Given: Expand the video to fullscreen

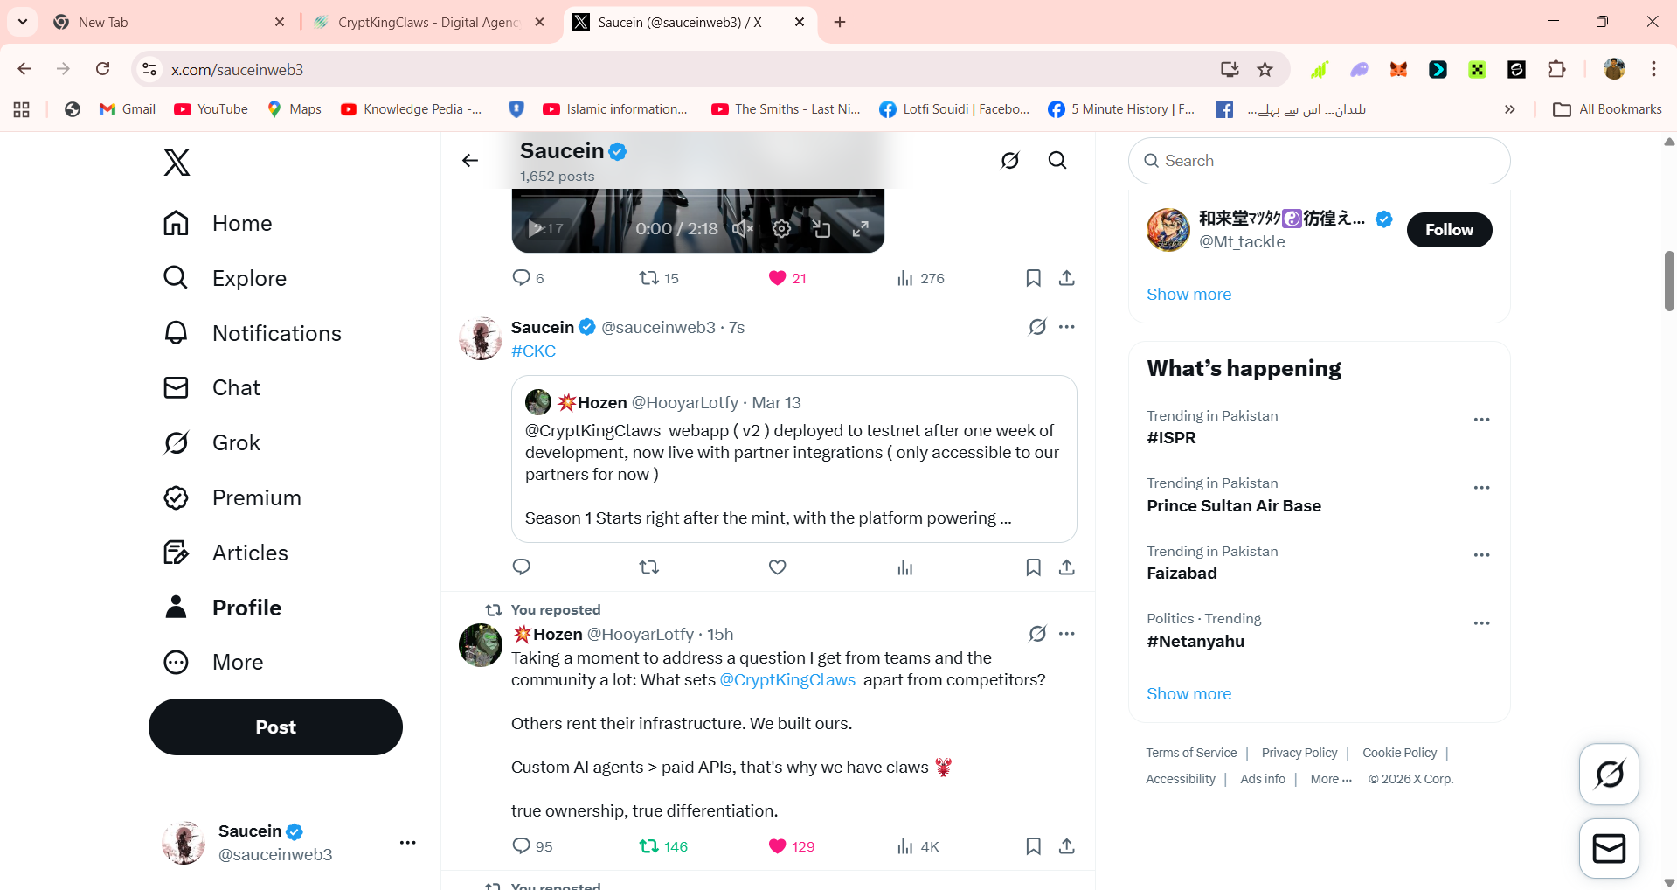Looking at the screenshot, I should [861, 229].
